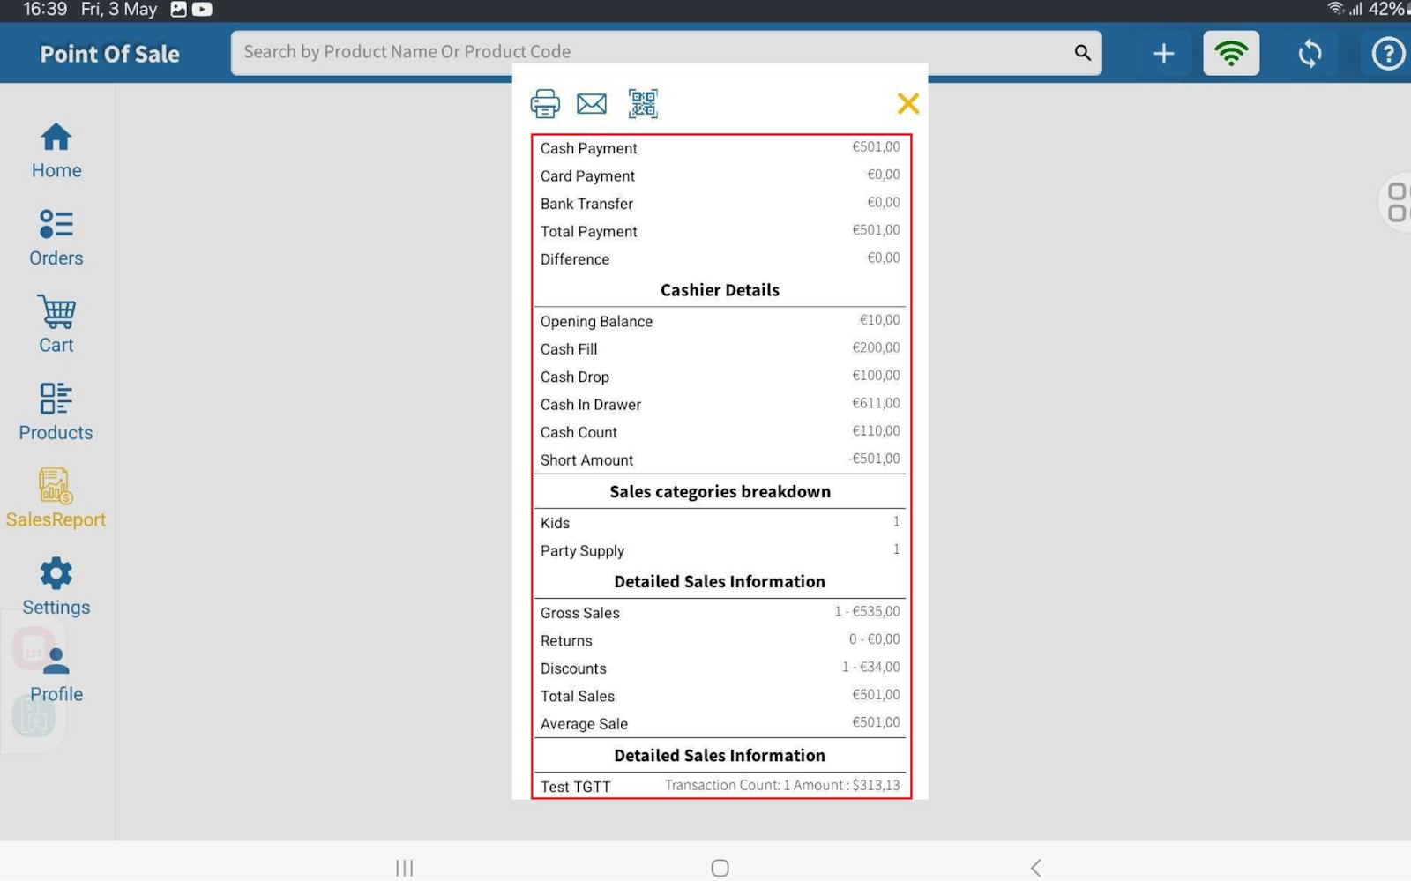
Task: Close the sales report popup
Action: tap(907, 104)
